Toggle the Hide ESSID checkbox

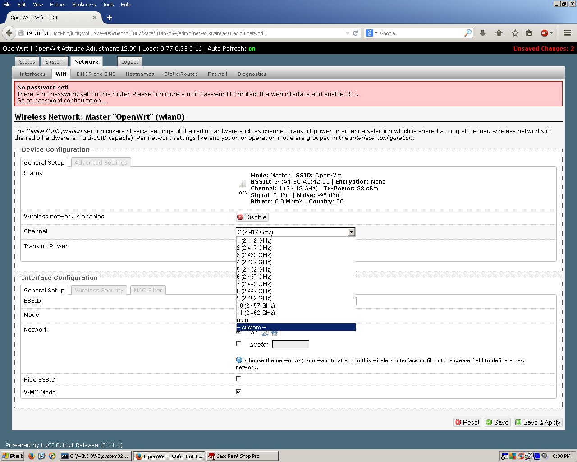pos(238,379)
